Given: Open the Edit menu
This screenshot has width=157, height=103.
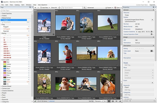Looking at the screenshot, I should click(x=7, y=5).
